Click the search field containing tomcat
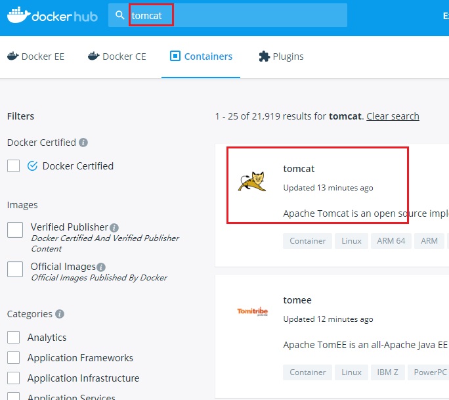The width and height of the screenshot is (449, 400). point(228,15)
